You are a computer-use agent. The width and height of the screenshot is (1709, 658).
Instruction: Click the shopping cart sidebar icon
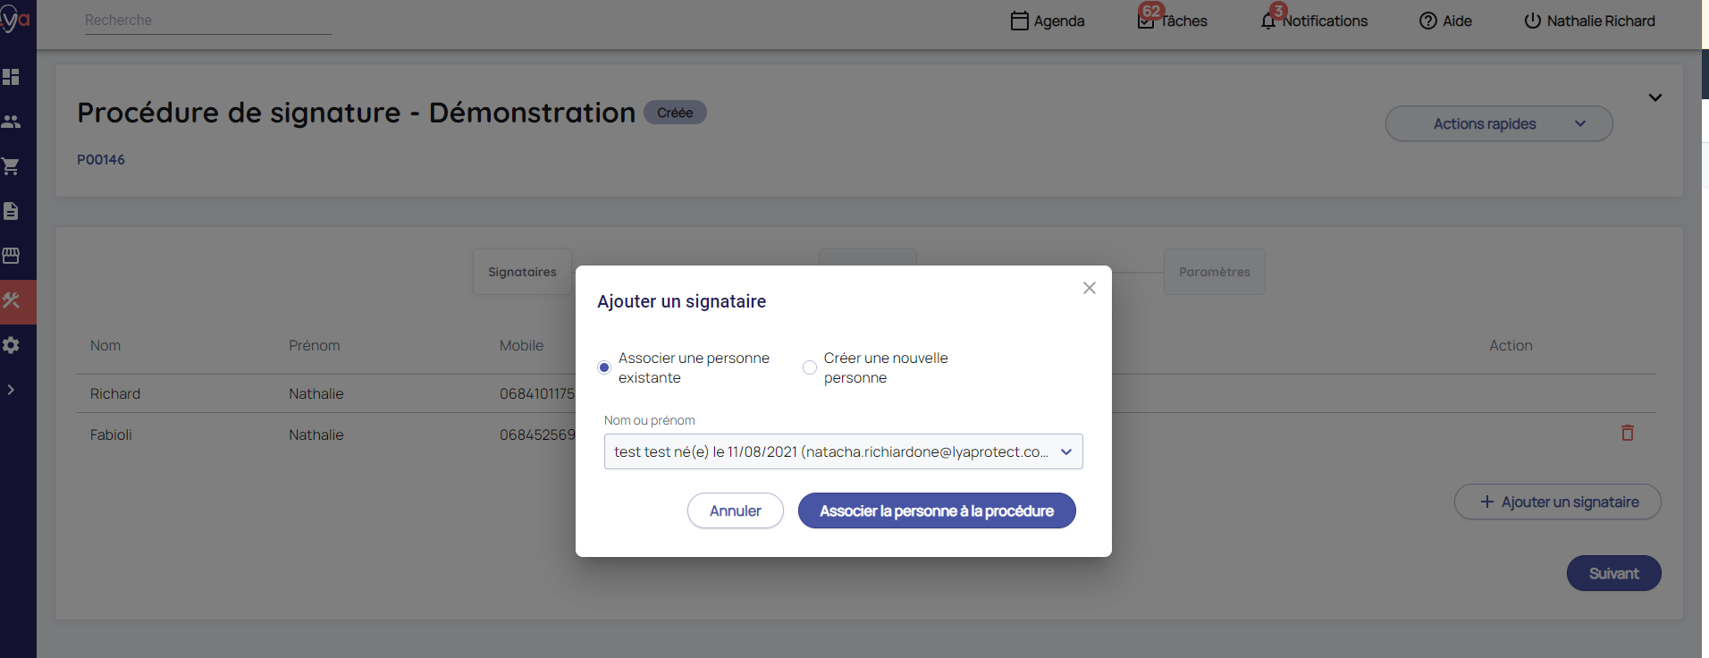click(11, 166)
